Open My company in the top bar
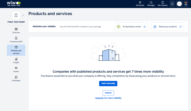The width and height of the screenshot is (191, 111). 162,4
